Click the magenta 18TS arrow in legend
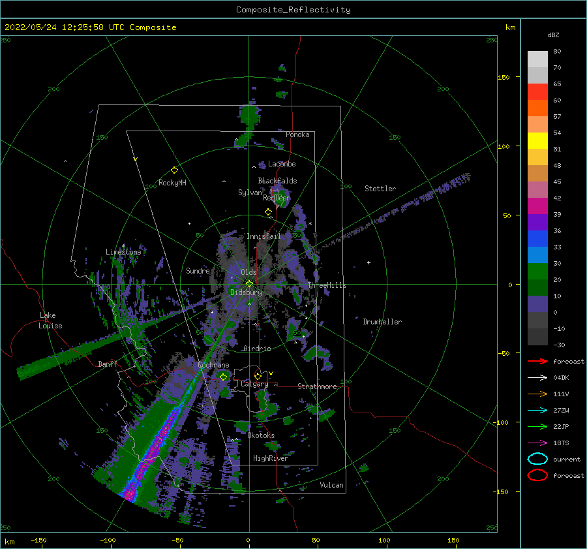Viewport: 587px width, 549px height. click(x=537, y=443)
